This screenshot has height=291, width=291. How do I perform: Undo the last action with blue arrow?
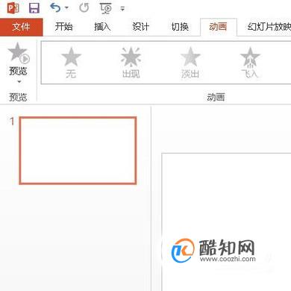point(55,7)
